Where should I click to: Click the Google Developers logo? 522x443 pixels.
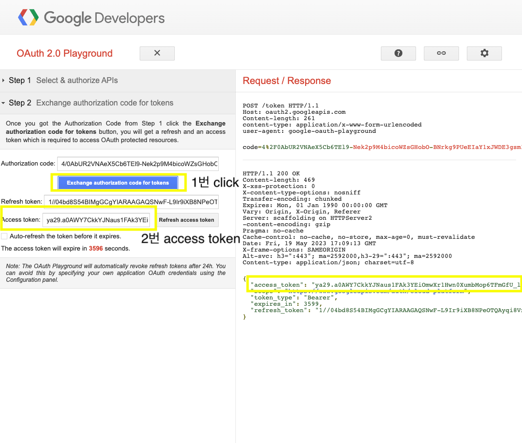(x=91, y=18)
